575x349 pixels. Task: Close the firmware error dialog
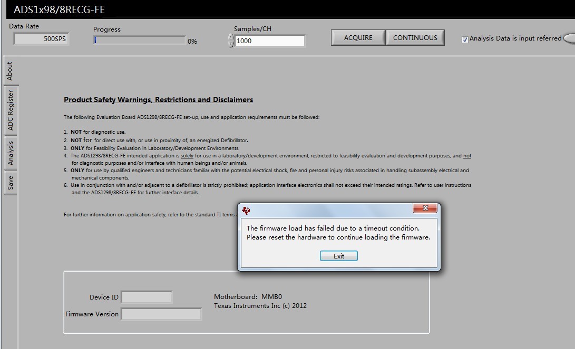click(x=425, y=208)
